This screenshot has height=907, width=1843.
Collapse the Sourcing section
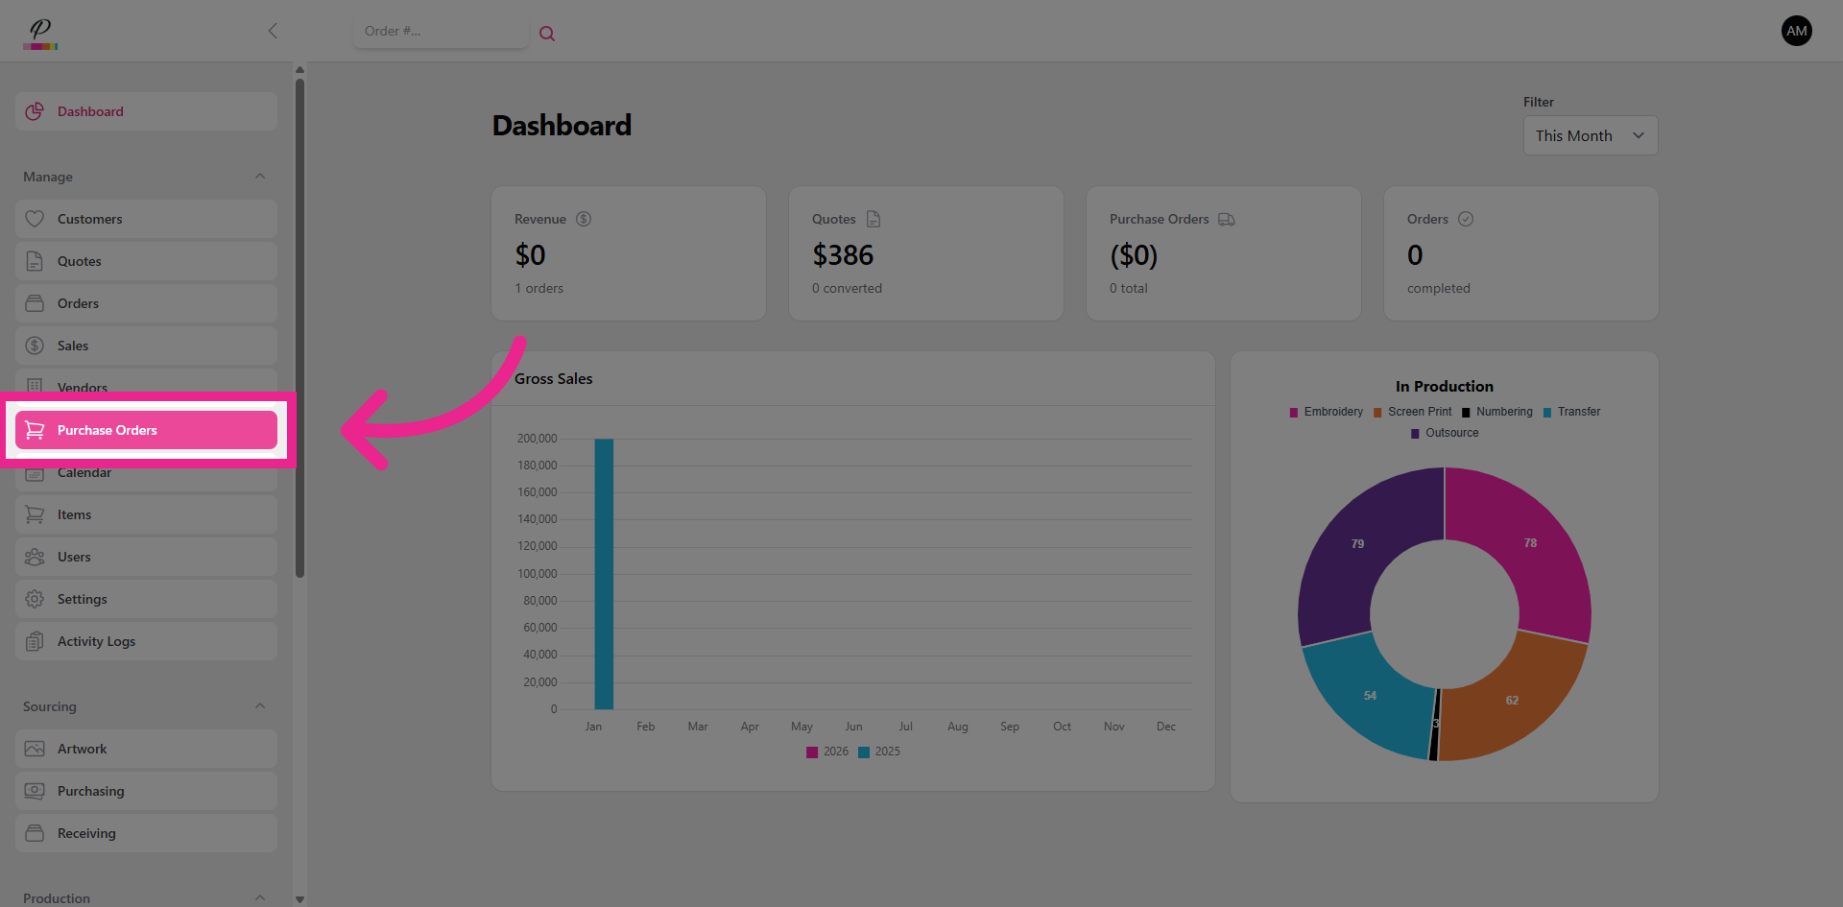260,706
